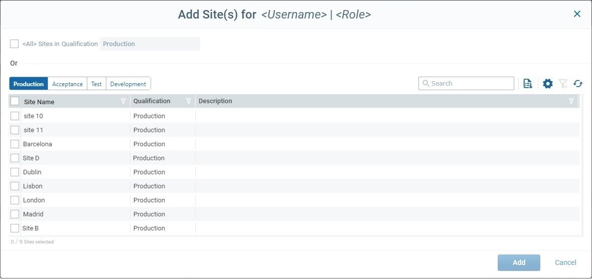
Task: Check the Barcelona site checkbox
Action: pos(15,144)
